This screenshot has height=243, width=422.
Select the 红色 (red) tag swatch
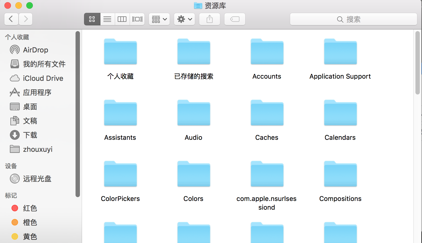point(15,208)
